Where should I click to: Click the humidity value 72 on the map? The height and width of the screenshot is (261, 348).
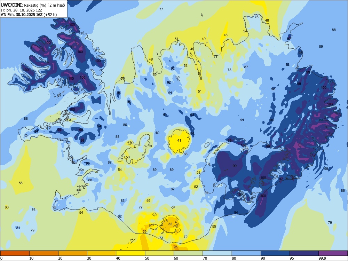point(186,237)
